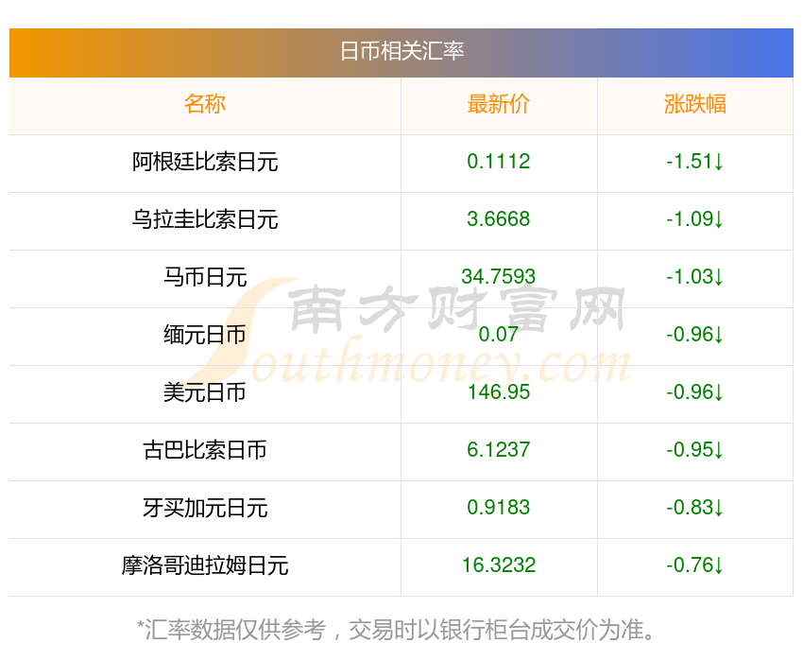Viewport: 803px width, 660px height.
Task: Click the change value -1.09↓
Action: (695, 219)
